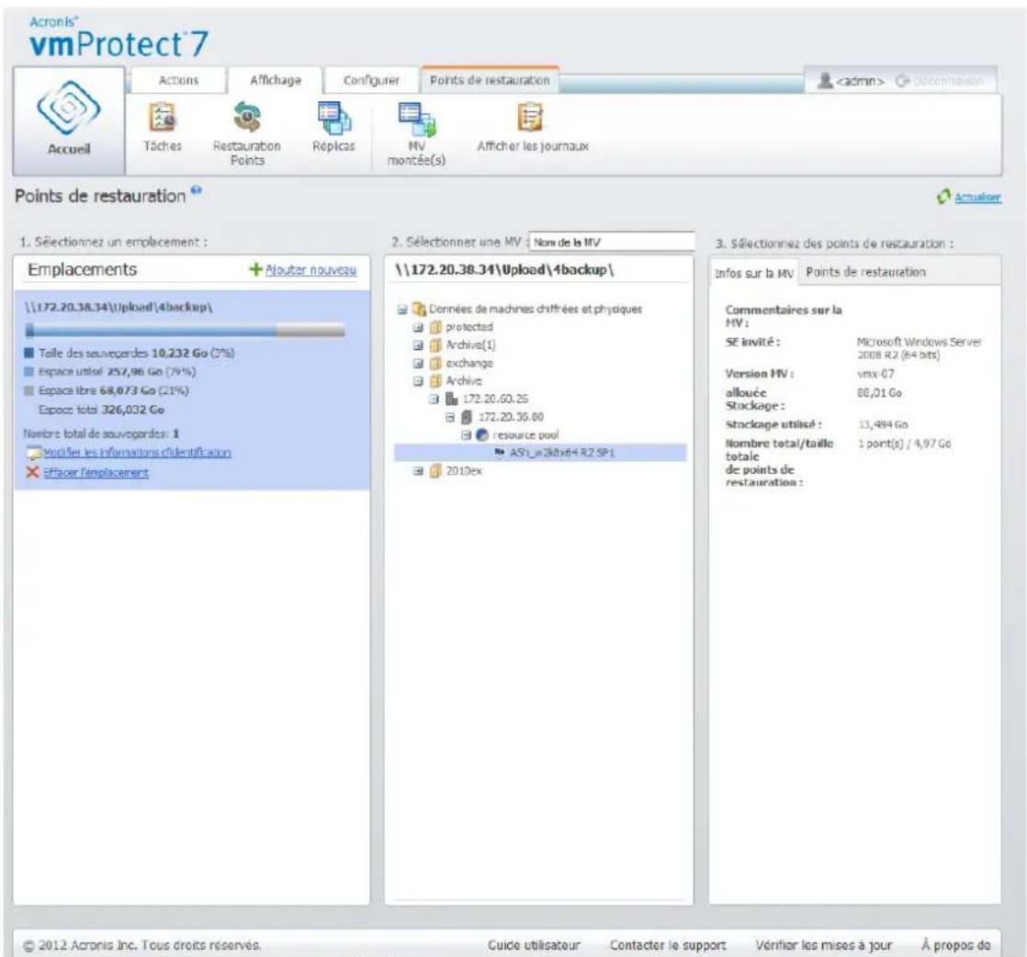Open the Tâches icon

(x=162, y=118)
